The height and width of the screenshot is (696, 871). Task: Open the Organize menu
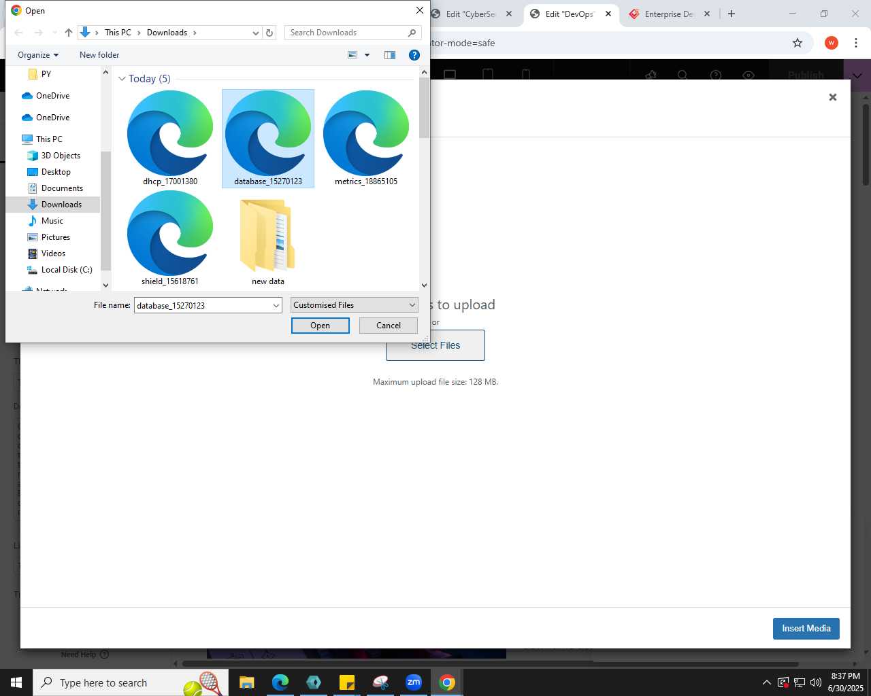pos(38,55)
